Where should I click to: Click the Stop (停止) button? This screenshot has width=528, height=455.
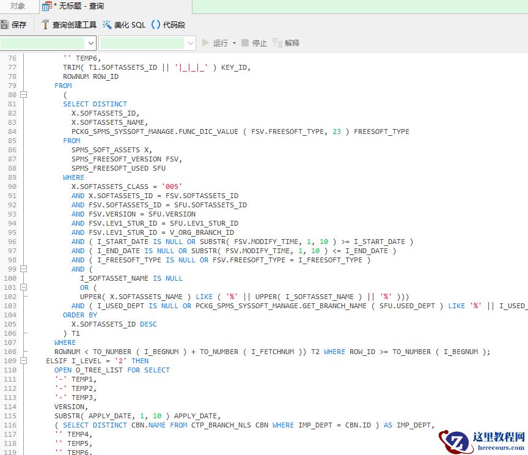click(254, 43)
